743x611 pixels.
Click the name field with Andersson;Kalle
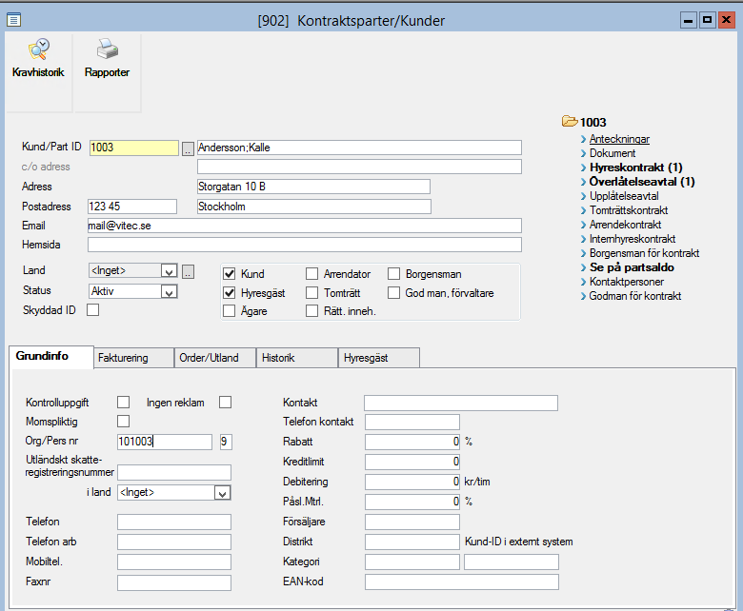[x=359, y=148]
